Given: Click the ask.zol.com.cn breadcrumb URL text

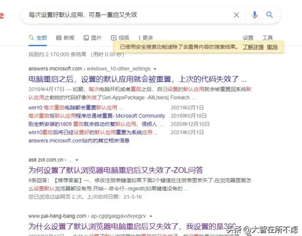Looking at the screenshot, I should [x=50, y=160].
